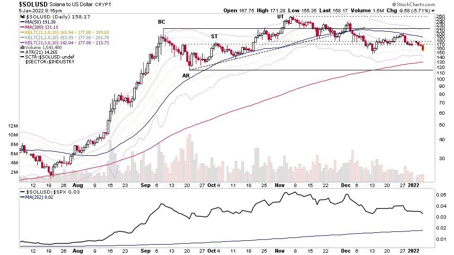454x255 pixels.
Task: Click the 100 price axis label
Action: coord(440,79)
